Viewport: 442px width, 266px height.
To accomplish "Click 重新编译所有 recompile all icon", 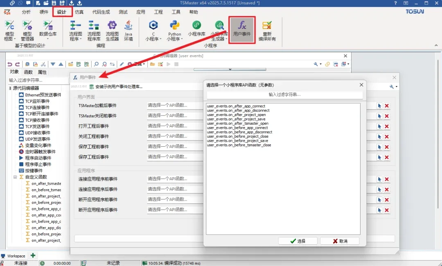I will point(267,31).
